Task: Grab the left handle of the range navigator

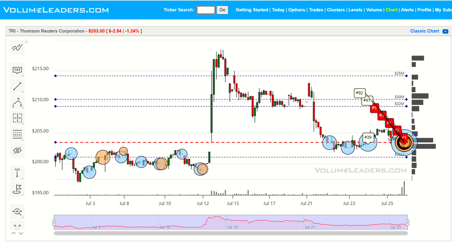Action: (x=53, y=223)
